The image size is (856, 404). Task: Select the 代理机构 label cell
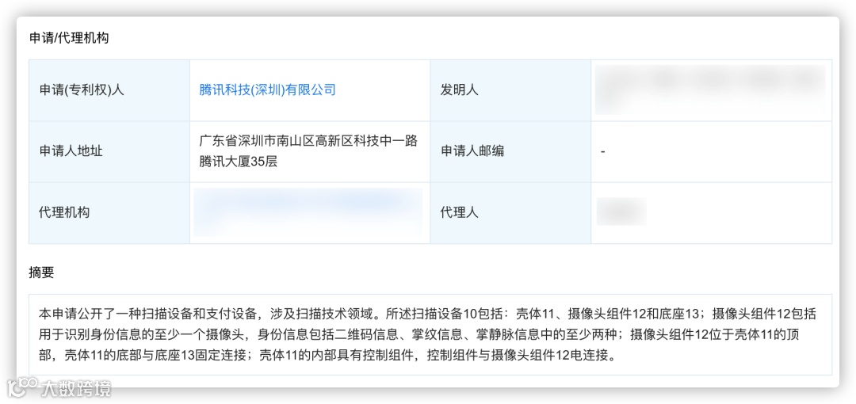point(109,213)
